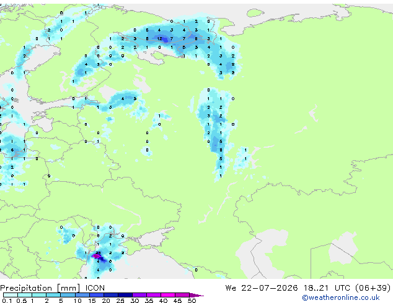Click the 0.1–0.5 mm lightest legend swatch
This screenshot has width=393, height=303.
click(11, 295)
